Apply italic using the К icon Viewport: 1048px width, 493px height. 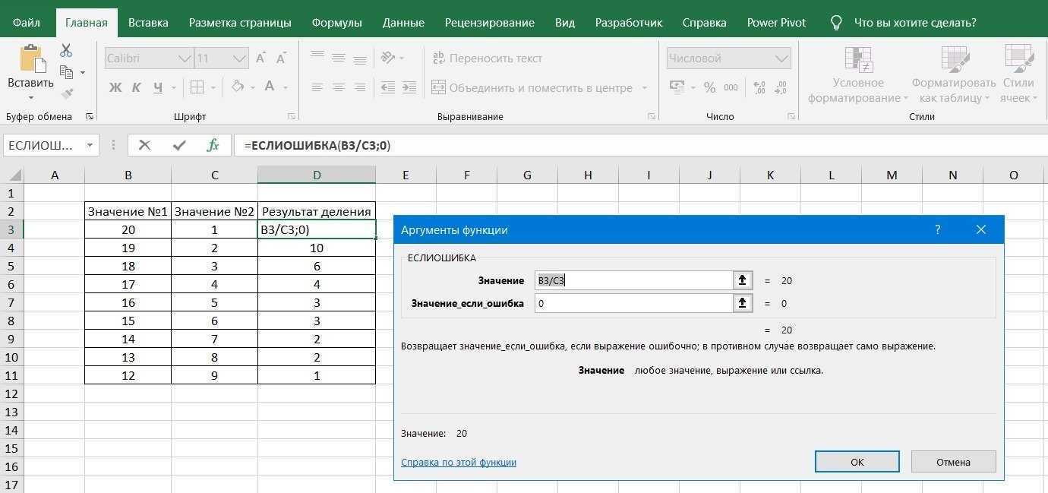pyautogui.click(x=136, y=87)
